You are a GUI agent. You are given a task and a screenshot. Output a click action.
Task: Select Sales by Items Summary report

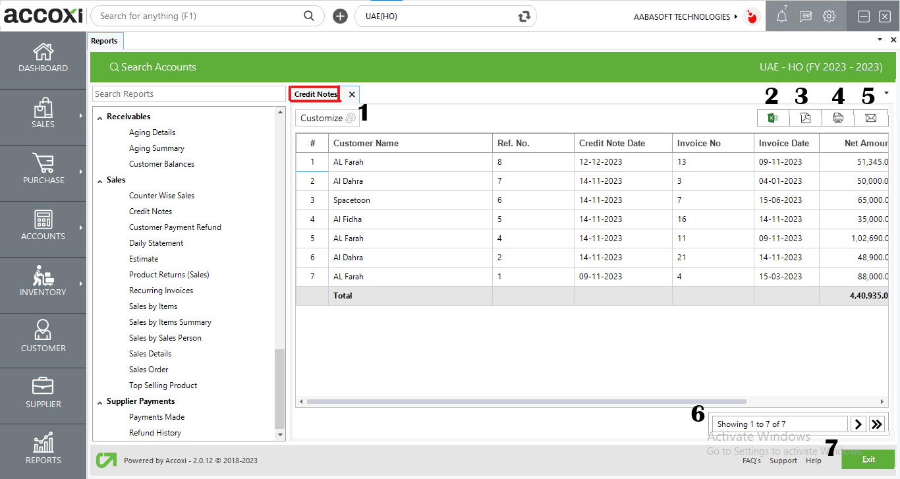[170, 322]
